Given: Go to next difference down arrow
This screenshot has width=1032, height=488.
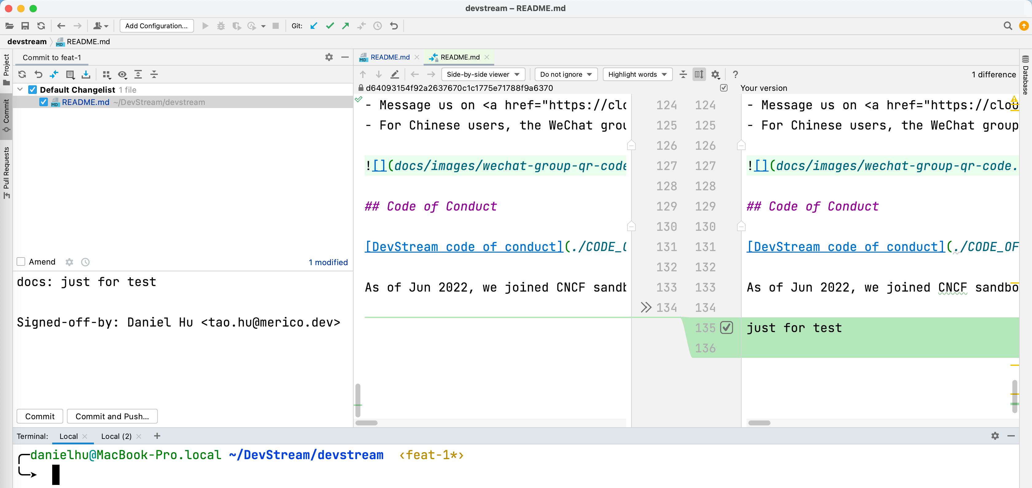Looking at the screenshot, I should [x=378, y=75].
